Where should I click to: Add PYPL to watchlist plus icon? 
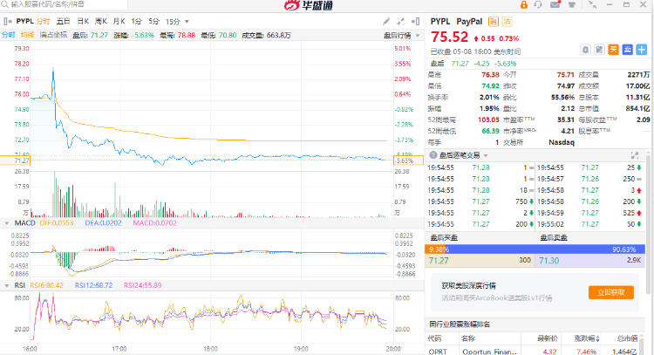(642, 50)
